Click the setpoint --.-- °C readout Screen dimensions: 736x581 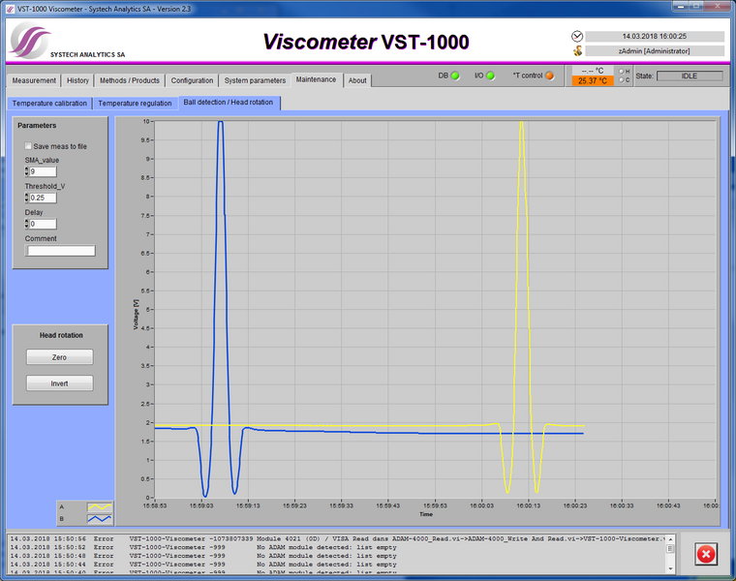(593, 71)
